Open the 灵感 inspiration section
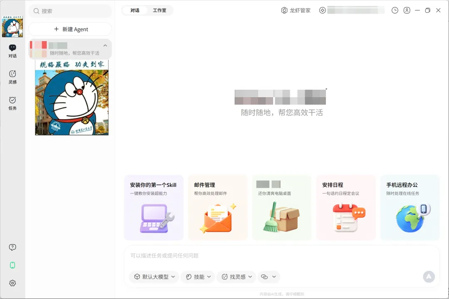The height and width of the screenshot is (299, 449). tap(12, 77)
